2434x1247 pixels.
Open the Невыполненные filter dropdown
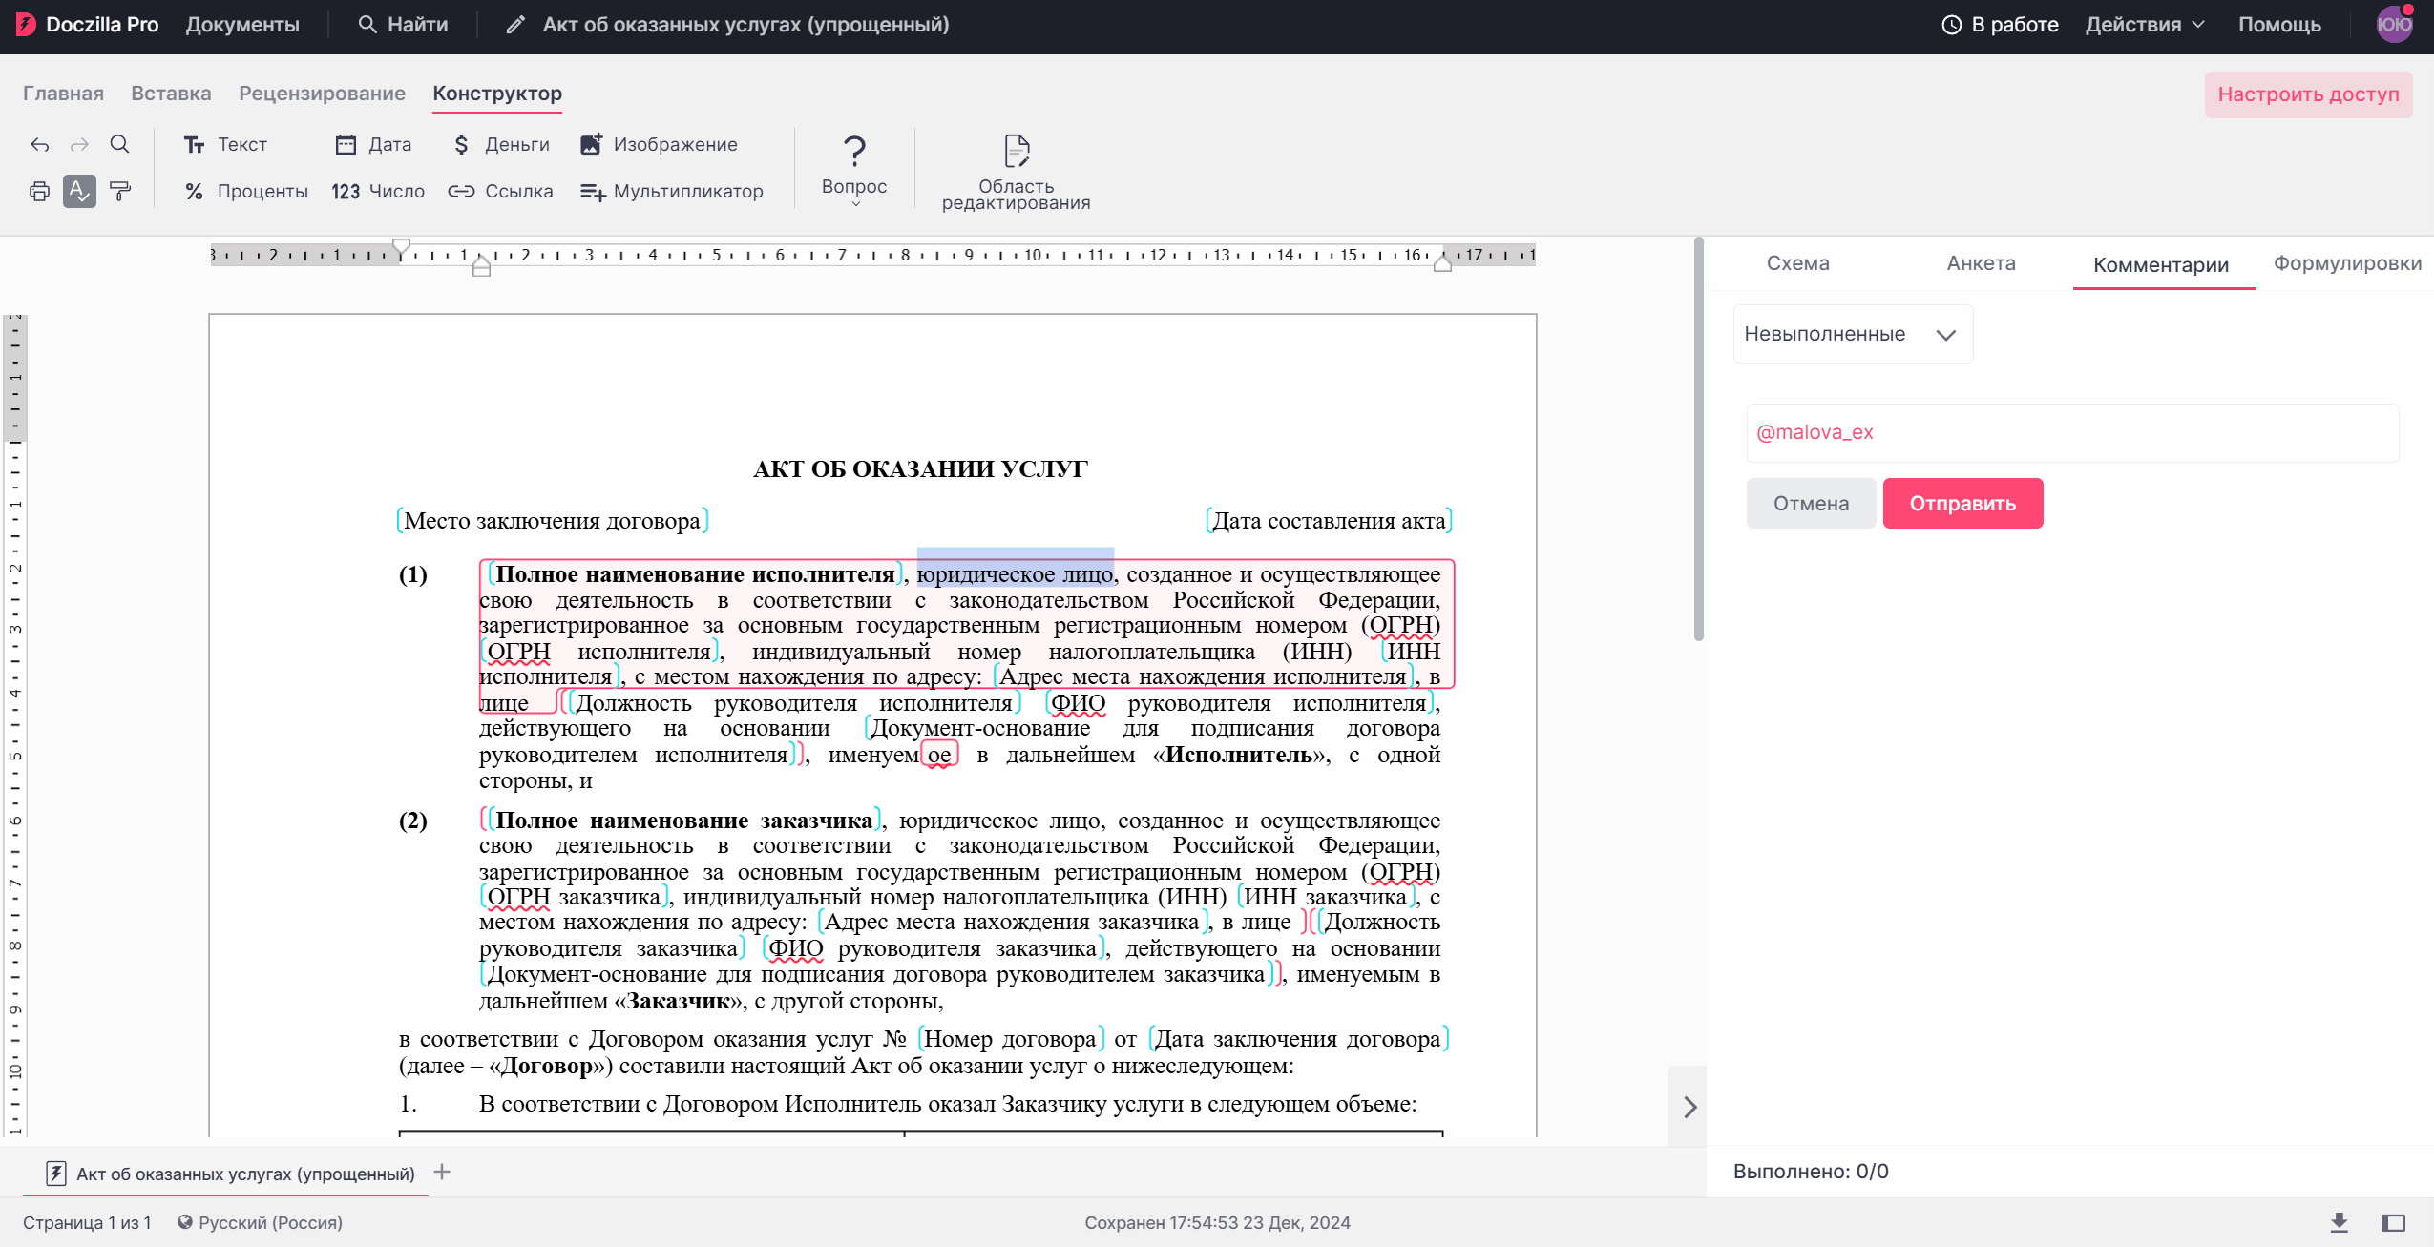tap(1852, 334)
